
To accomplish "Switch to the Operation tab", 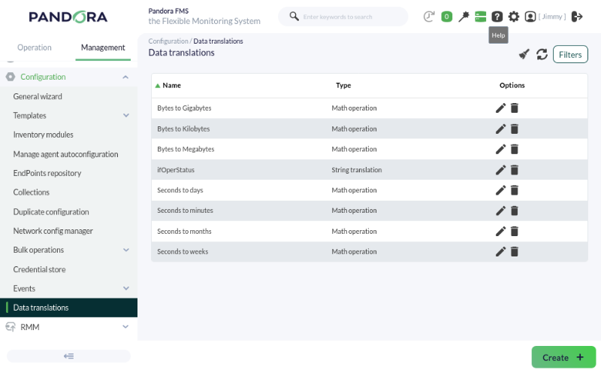I will point(34,47).
